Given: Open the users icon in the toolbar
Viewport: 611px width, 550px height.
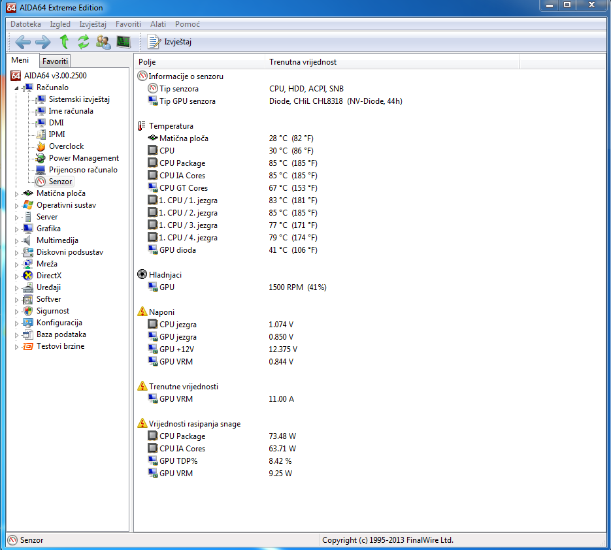Looking at the screenshot, I should [x=103, y=42].
